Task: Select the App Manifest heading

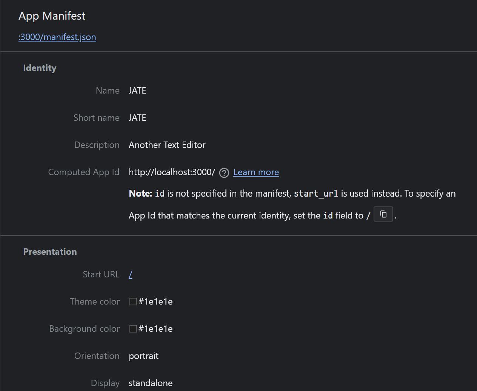Action: (52, 16)
